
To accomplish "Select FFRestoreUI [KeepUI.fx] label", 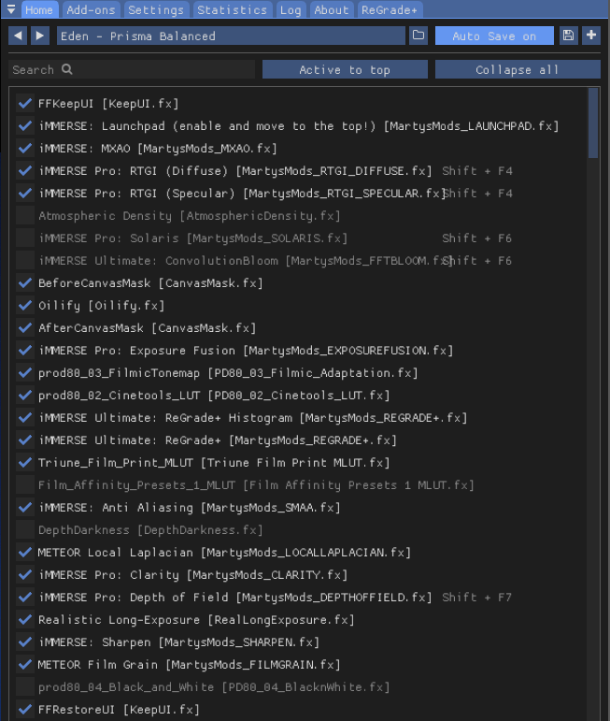I will (x=119, y=710).
